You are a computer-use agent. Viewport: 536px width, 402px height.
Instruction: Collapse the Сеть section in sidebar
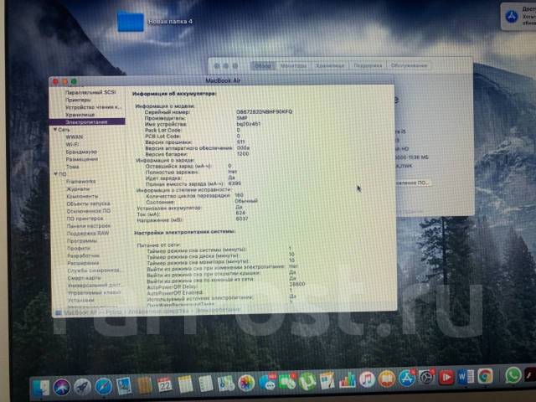[x=55, y=130]
